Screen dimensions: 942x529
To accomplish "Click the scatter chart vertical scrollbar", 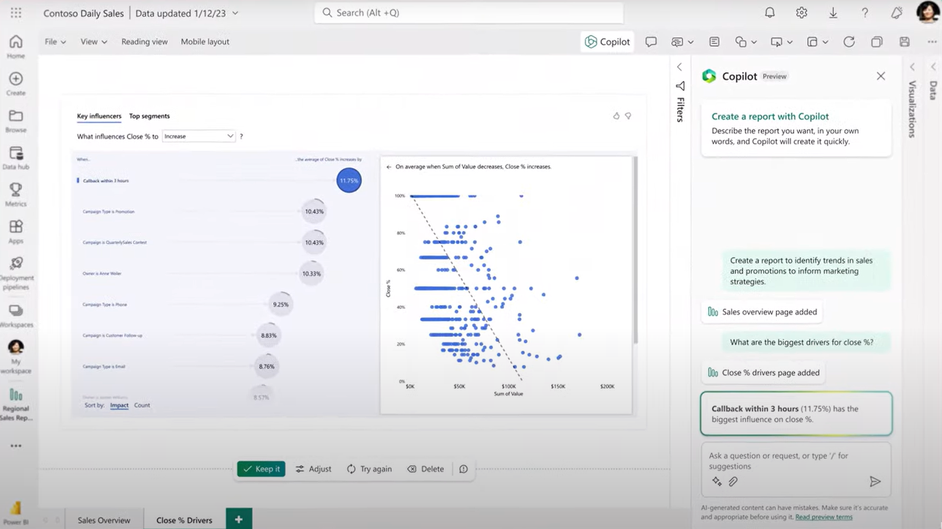I will pyautogui.click(x=635, y=250).
